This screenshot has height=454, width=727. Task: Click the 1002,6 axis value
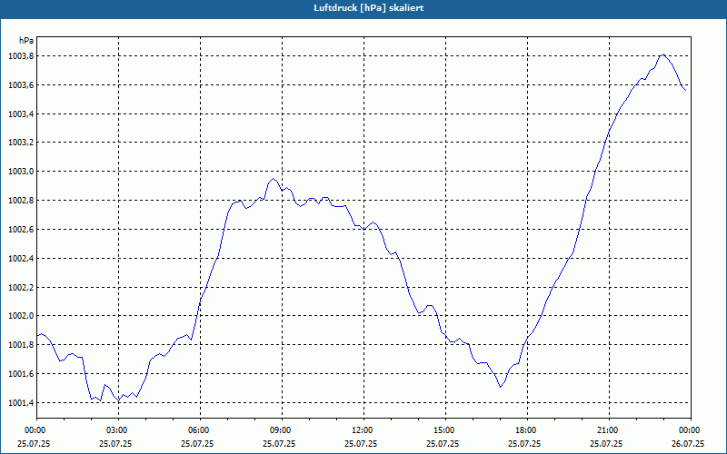[20, 230]
